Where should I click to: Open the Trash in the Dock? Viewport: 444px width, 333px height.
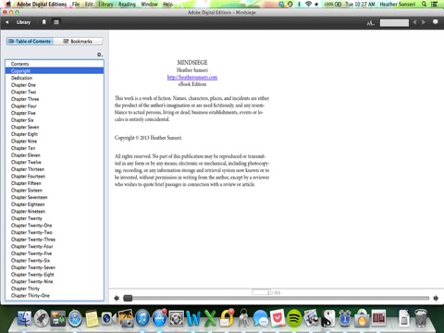pyautogui.click(x=421, y=318)
